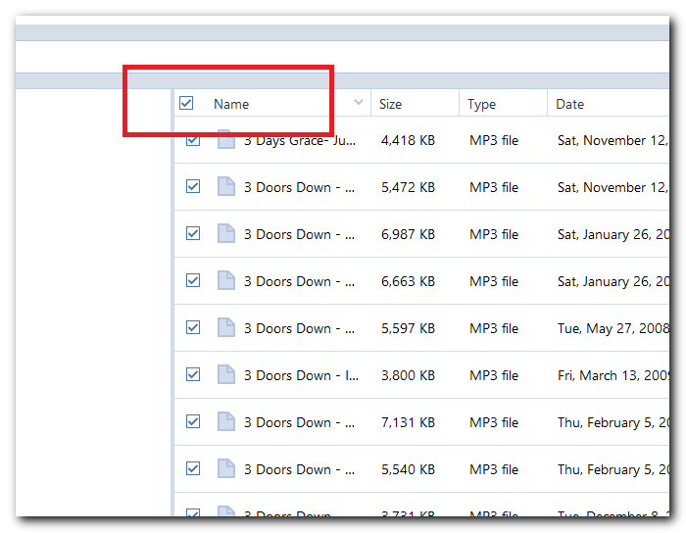686x533 pixels.
Task: Click the "7,131 KB" size value
Action: [408, 423]
